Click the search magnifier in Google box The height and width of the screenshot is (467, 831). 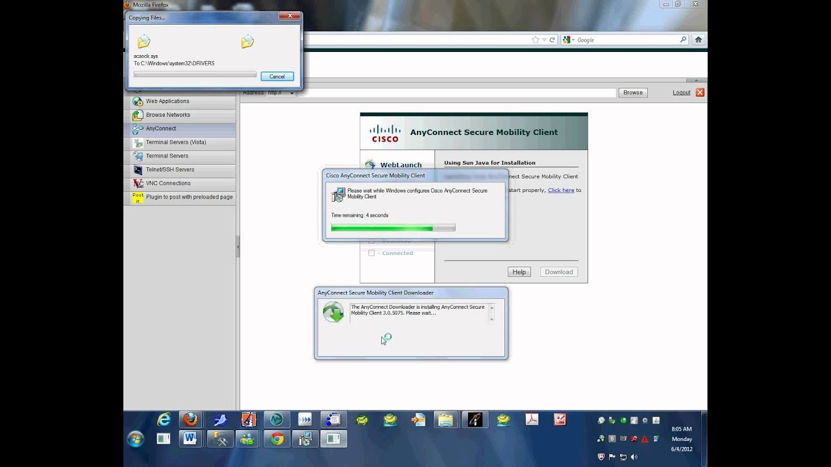click(683, 40)
